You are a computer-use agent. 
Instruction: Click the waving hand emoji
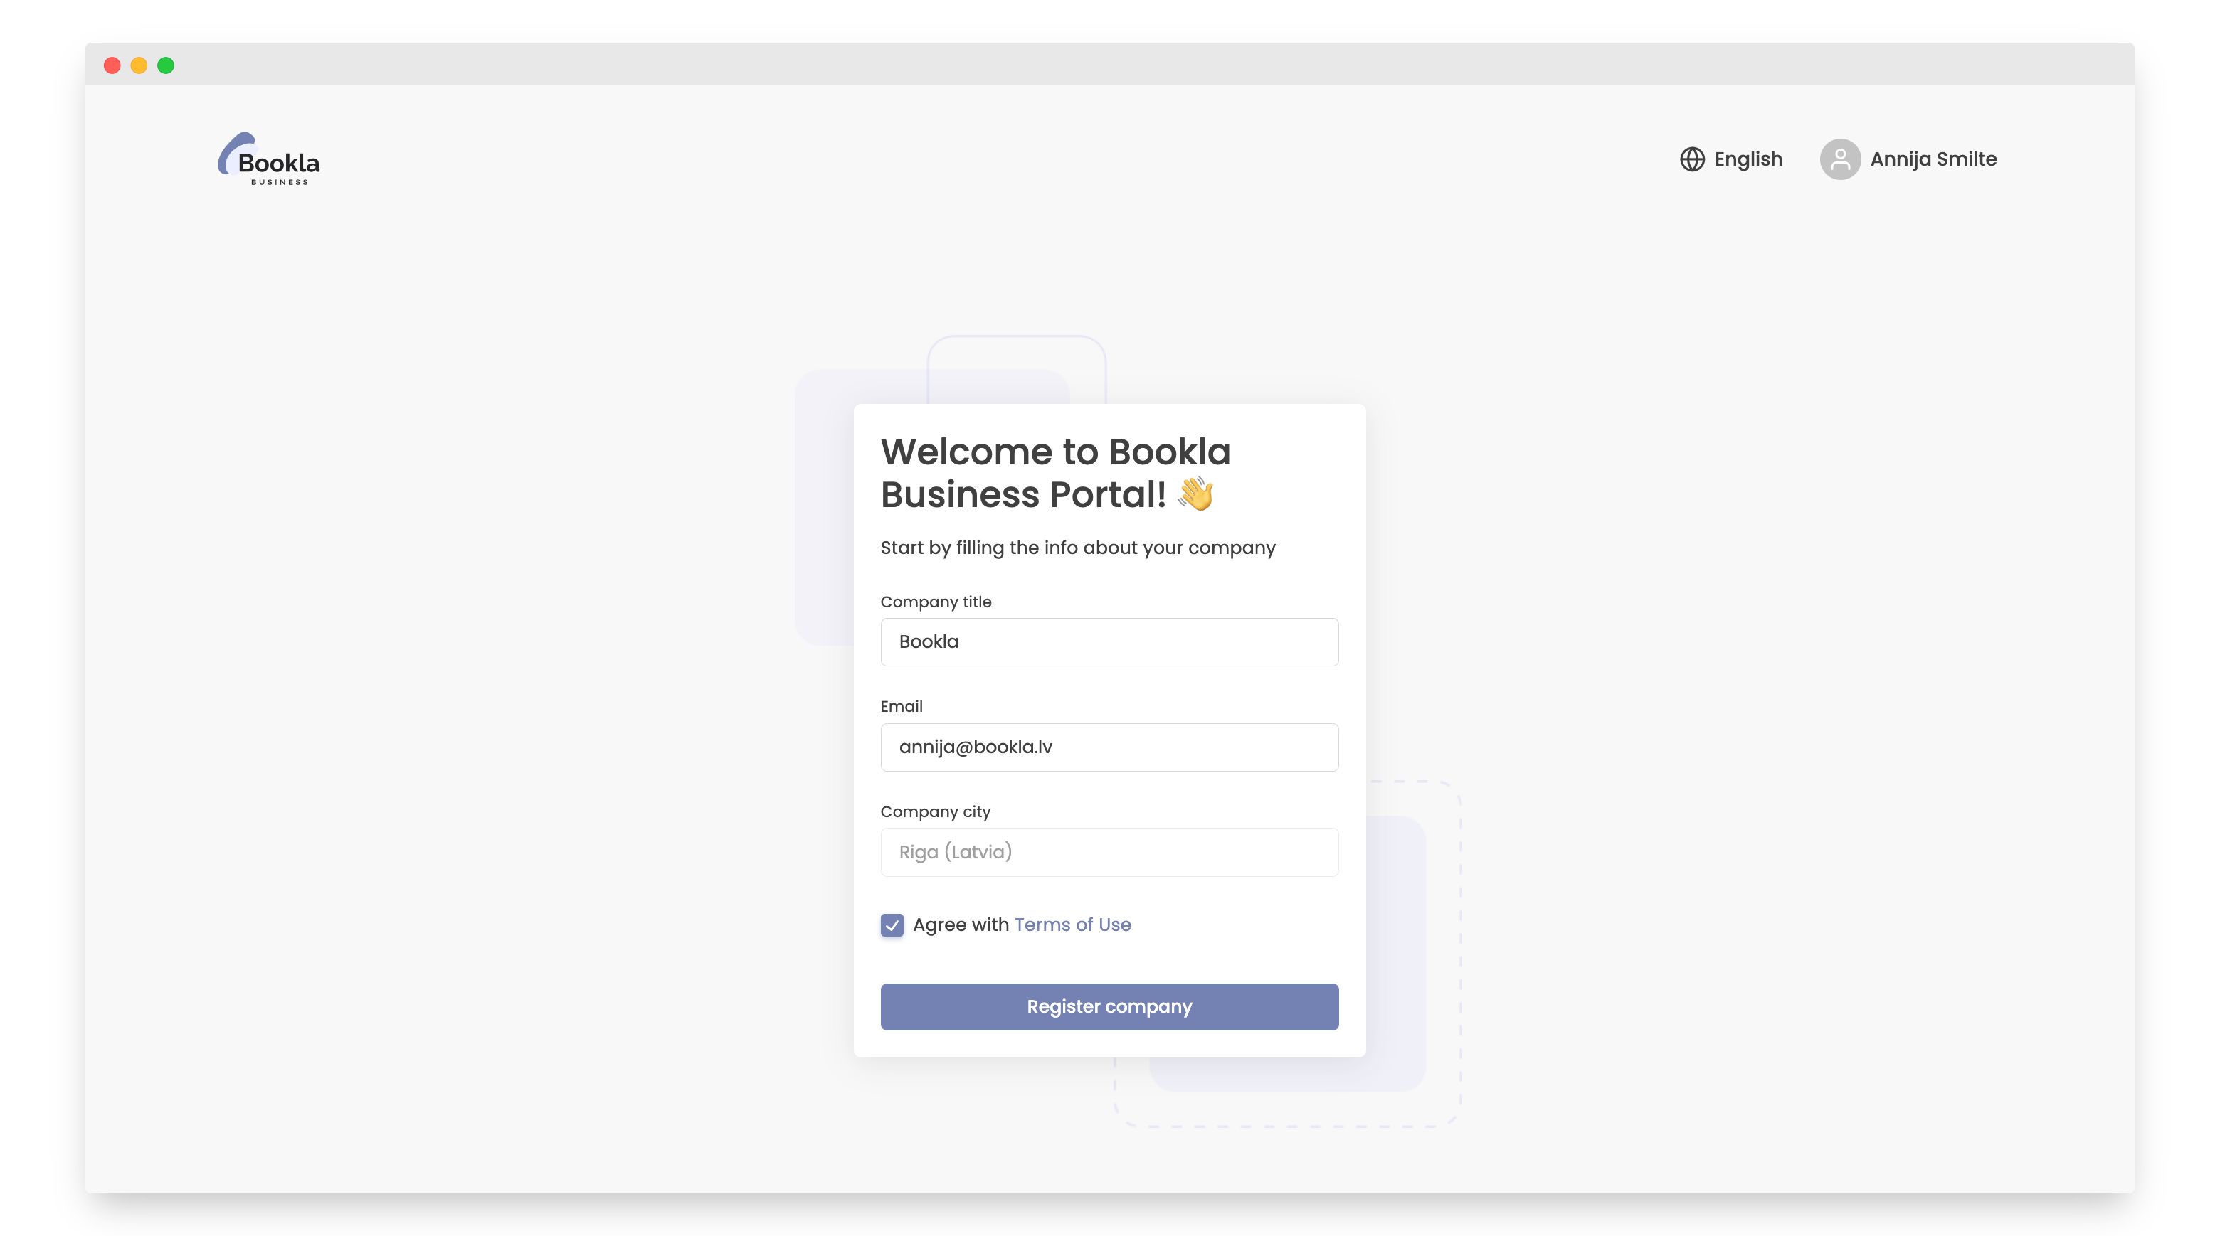click(1196, 494)
